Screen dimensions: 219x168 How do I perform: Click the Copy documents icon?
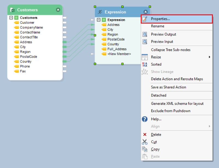coord(145,149)
